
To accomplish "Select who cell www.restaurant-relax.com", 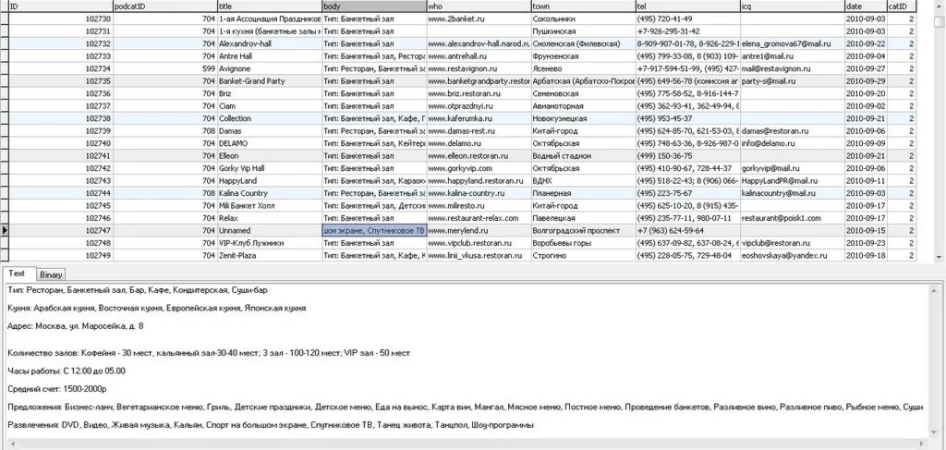I will point(479,218).
